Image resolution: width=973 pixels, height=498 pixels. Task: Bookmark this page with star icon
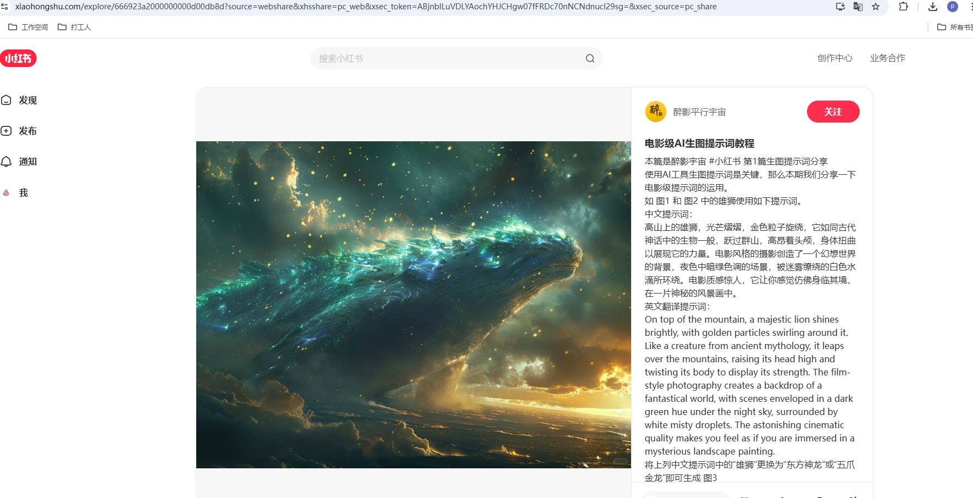876,7
